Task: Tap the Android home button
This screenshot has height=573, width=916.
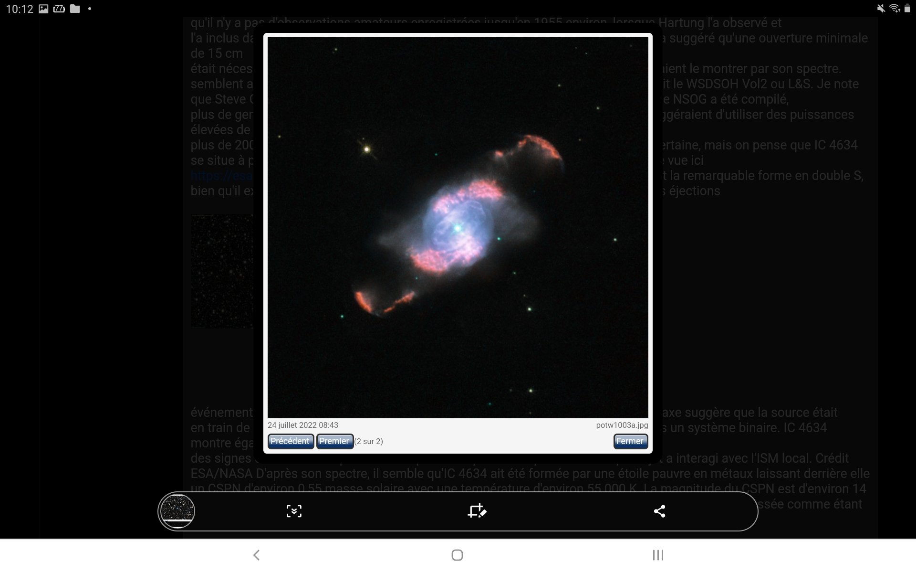Action: pos(457,555)
